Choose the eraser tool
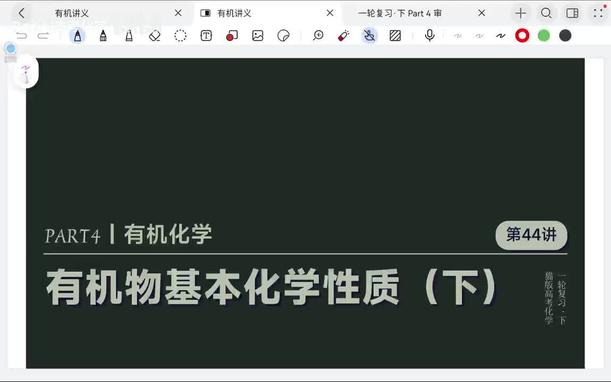Image resolution: width=611 pixels, height=382 pixels. (155, 36)
